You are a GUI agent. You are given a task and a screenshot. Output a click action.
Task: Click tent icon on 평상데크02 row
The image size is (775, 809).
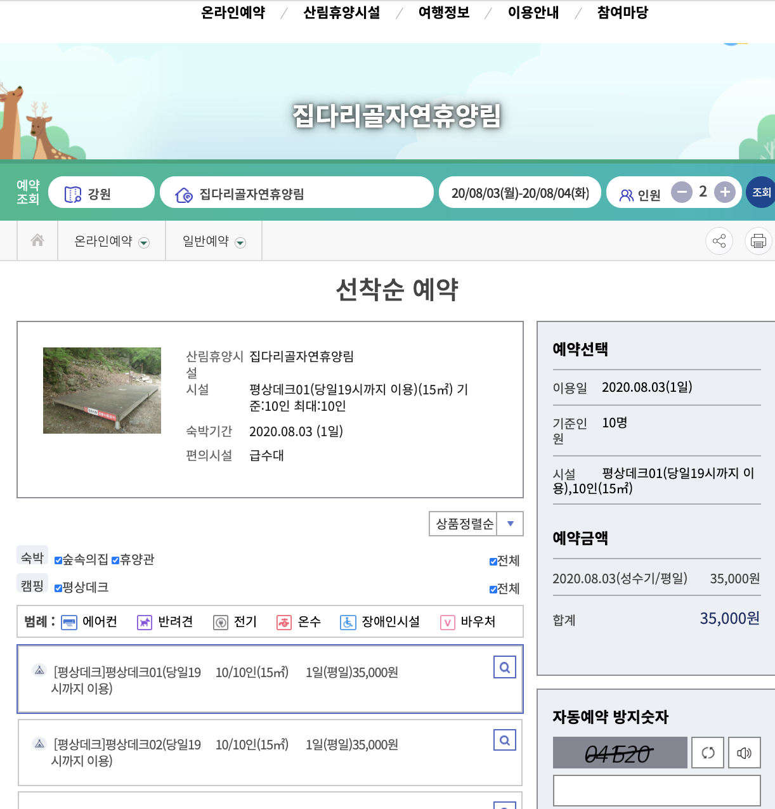(x=39, y=743)
